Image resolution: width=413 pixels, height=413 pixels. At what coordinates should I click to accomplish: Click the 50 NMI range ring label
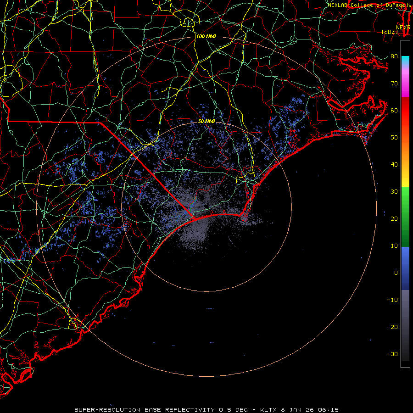pyautogui.click(x=206, y=121)
